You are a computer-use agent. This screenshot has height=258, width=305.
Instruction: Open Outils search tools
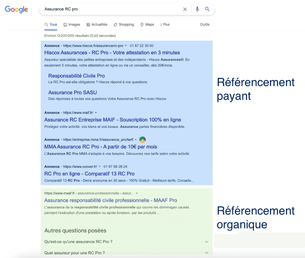[205, 25]
